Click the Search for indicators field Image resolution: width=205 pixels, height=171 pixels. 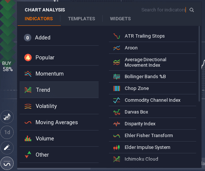tap(163, 10)
